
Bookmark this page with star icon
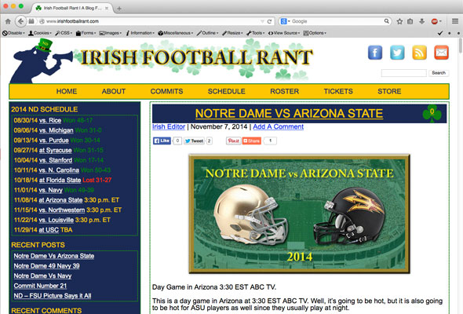(399, 21)
